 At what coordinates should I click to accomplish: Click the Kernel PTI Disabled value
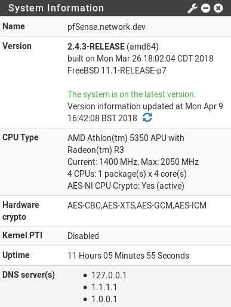[83, 236]
